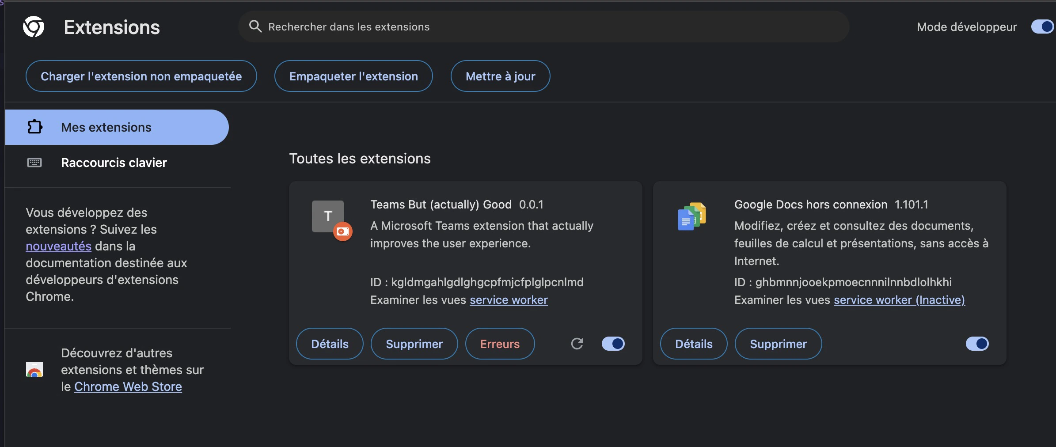Inspect Teams extension service worker link
The height and width of the screenshot is (447, 1056).
[509, 300]
